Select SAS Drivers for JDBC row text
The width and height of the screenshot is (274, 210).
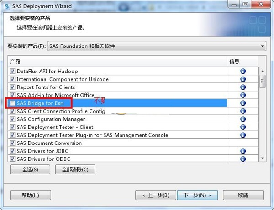coord(42,151)
